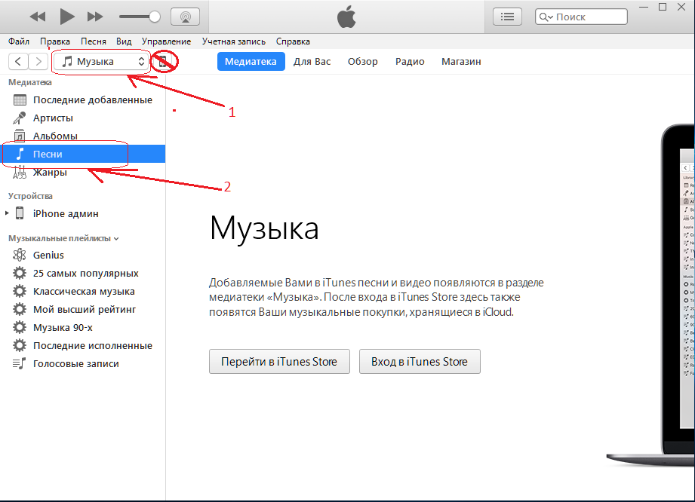695x502 pixels.
Task: Click the rewind previous track button
Action: (x=38, y=17)
